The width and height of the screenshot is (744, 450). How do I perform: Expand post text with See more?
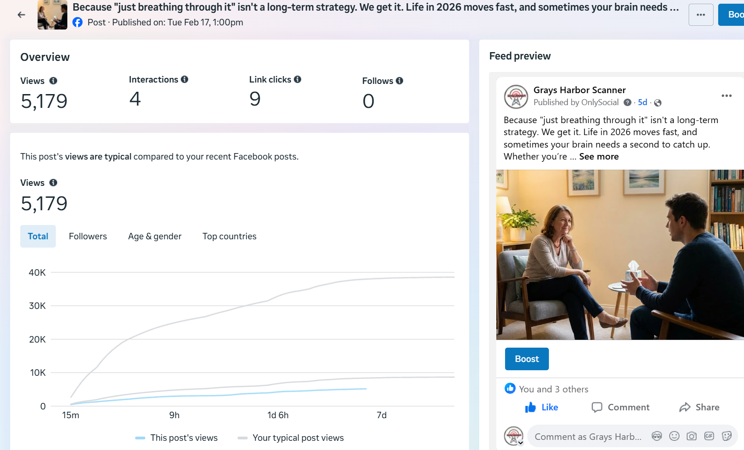(599, 157)
